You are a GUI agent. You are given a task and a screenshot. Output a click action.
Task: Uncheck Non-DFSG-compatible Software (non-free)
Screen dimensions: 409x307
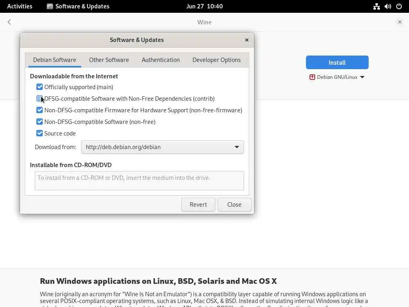(40, 122)
